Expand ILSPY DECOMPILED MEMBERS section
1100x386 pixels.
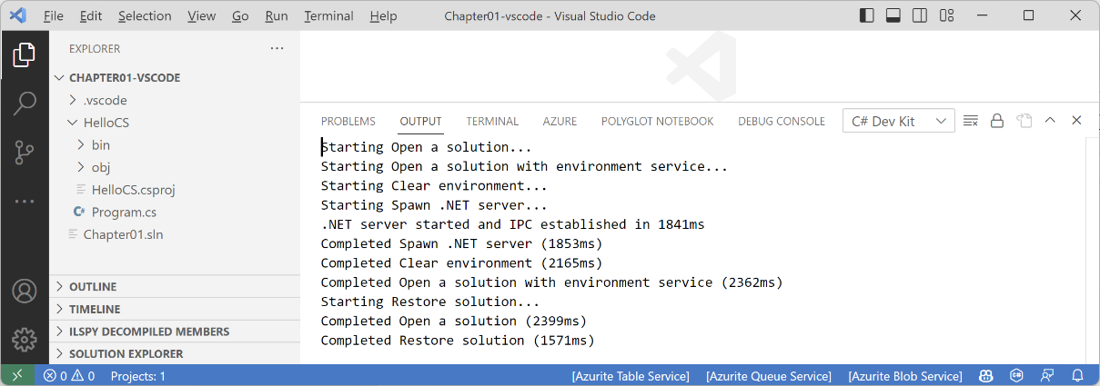[175, 332]
